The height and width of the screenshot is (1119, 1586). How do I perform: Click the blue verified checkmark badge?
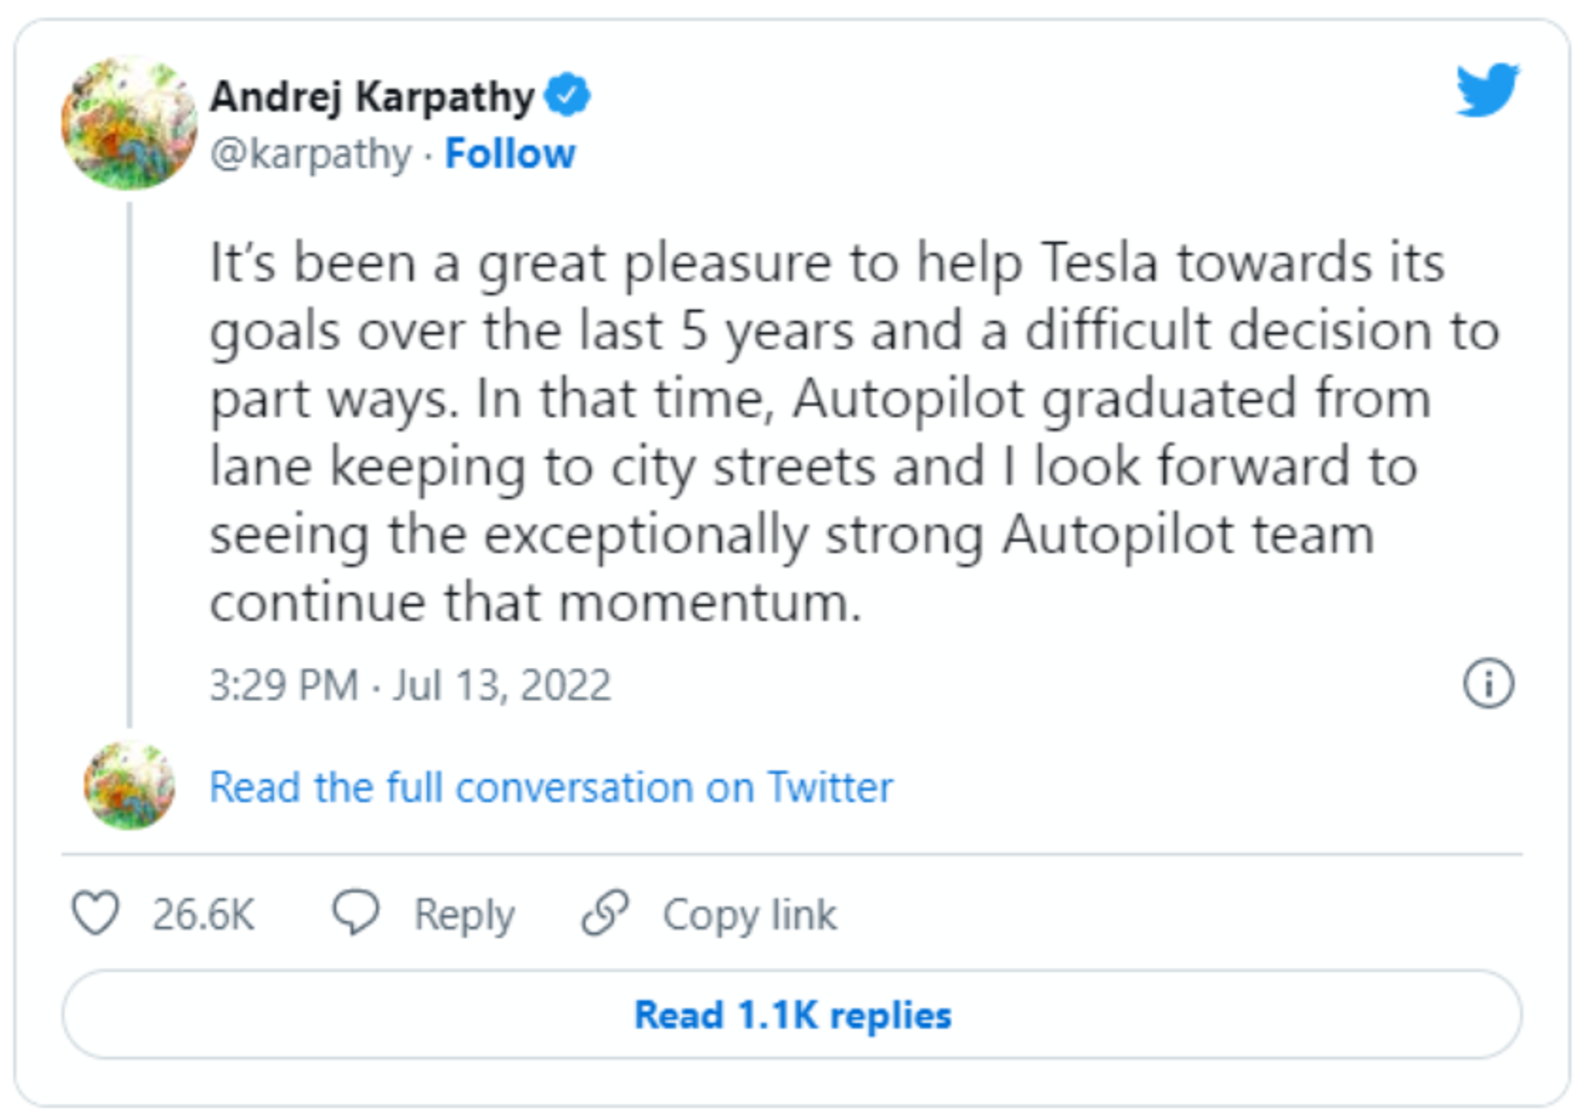click(567, 95)
